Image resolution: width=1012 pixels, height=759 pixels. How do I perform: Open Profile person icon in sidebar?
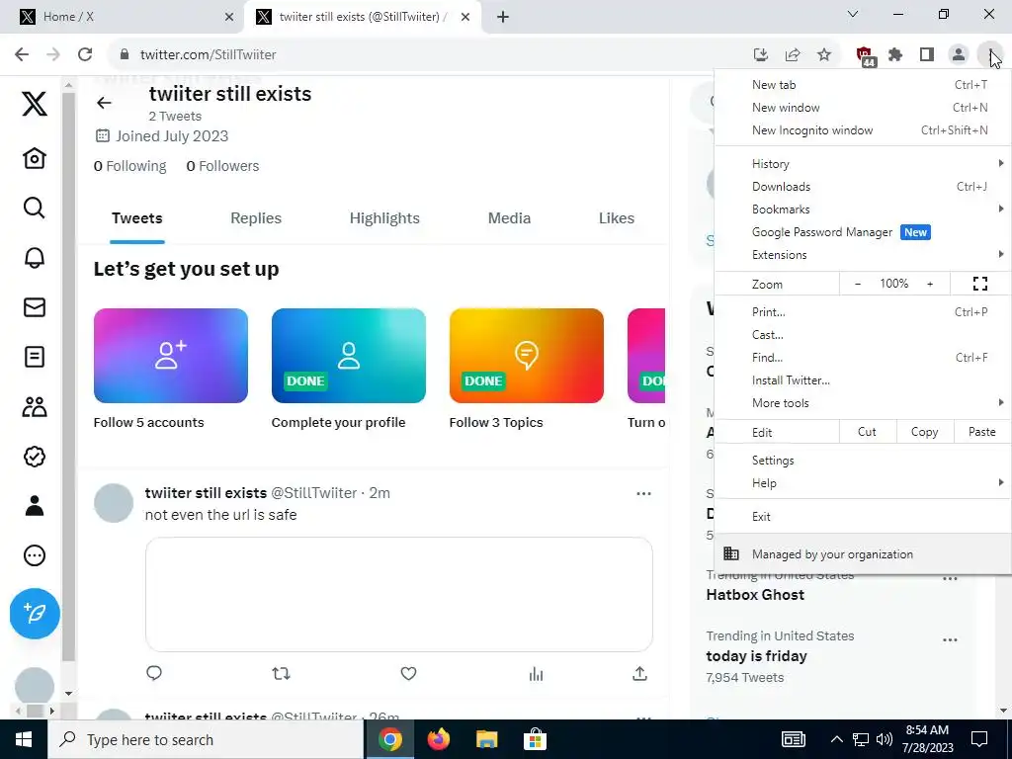point(35,506)
